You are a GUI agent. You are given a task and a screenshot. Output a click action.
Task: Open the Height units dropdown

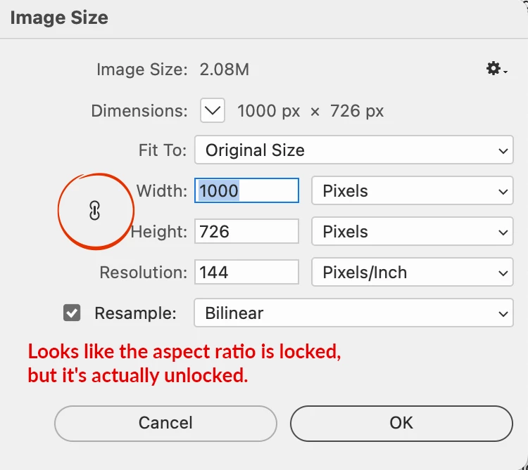(x=412, y=232)
